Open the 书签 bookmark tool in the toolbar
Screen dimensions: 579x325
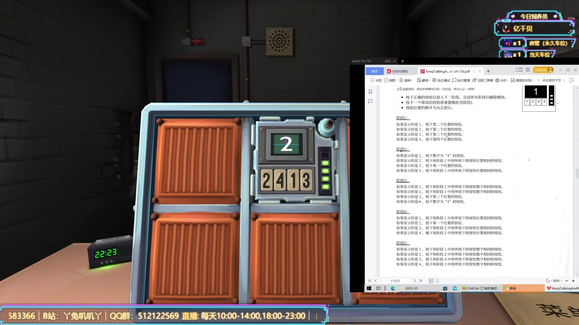pyautogui.click(x=376, y=80)
